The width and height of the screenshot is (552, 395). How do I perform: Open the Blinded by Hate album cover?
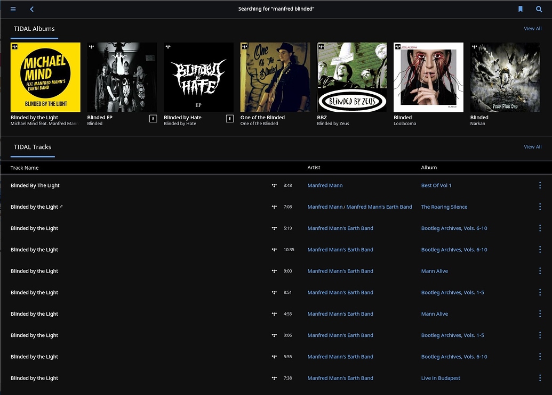(x=198, y=77)
